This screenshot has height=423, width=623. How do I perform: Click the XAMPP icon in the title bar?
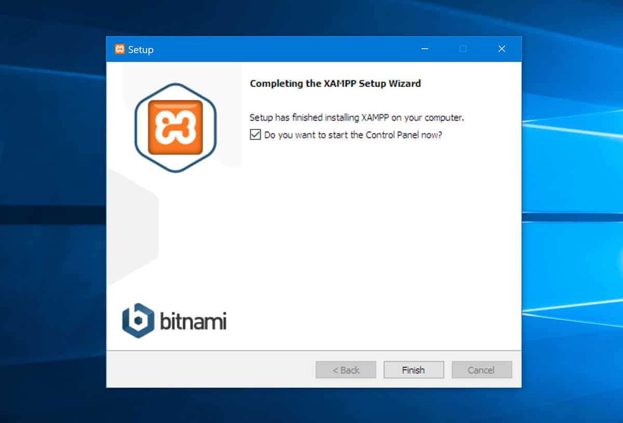[x=119, y=49]
